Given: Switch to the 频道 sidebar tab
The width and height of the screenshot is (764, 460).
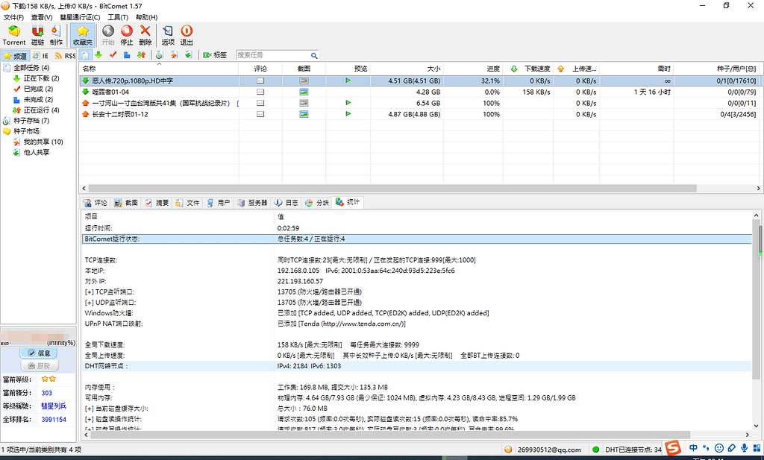Looking at the screenshot, I should pyautogui.click(x=15, y=56).
